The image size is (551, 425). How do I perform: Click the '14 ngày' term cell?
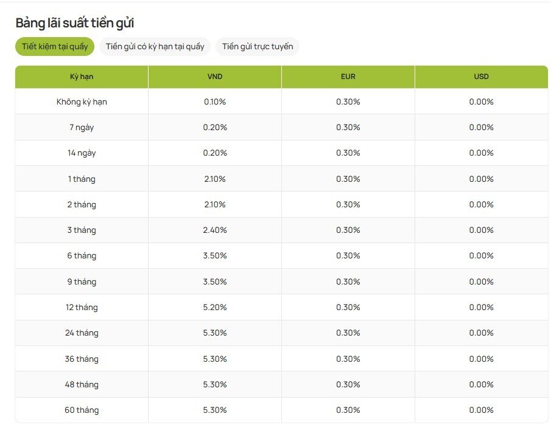click(x=82, y=153)
